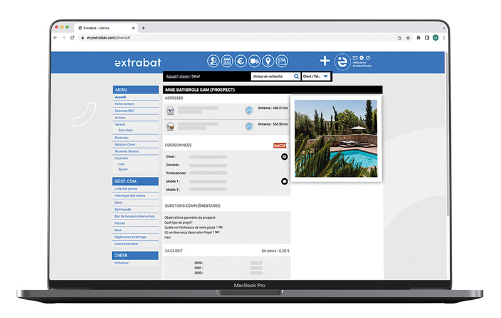Open the Client / Tel search type dropdown
The height and width of the screenshot is (318, 501).
tap(316, 77)
